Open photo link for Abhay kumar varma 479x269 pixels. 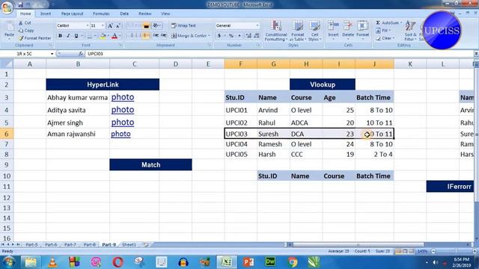[x=123, y=97]
